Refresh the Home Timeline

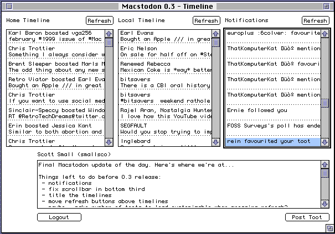pyautogui.click(x=99, y=20)
